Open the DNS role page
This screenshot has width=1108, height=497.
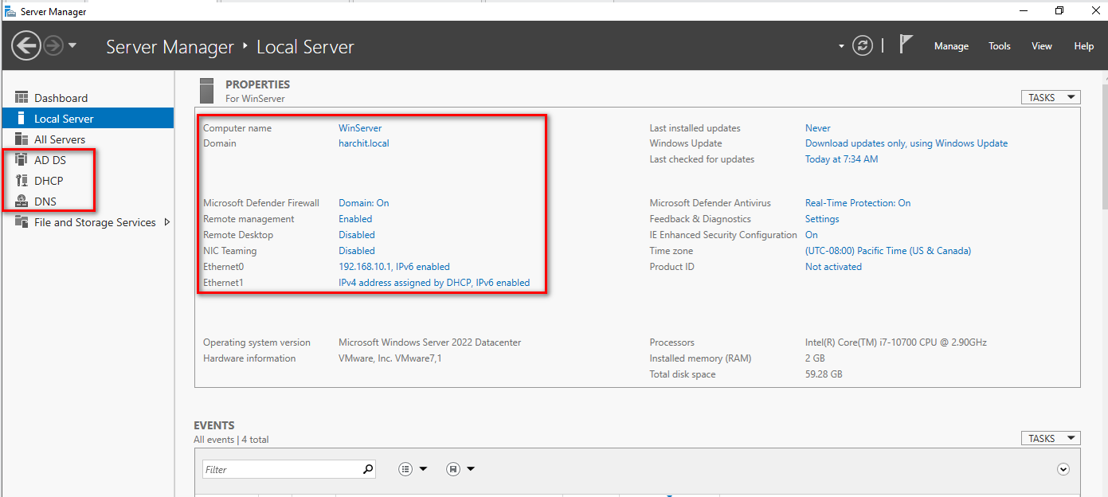pos(45,202)
